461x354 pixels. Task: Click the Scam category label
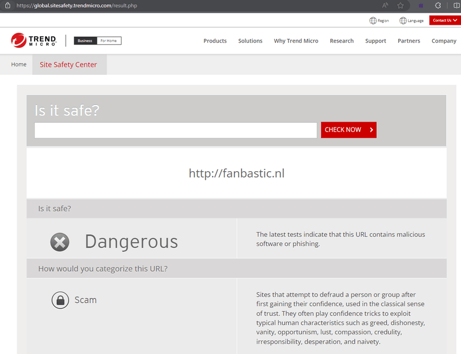click(x=85, y=300)
